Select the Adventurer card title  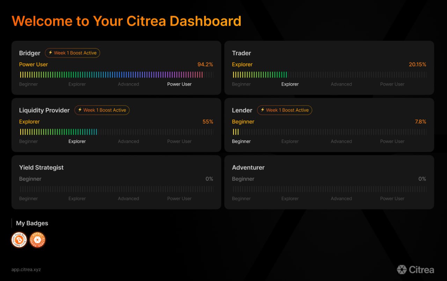click(248, 167)
